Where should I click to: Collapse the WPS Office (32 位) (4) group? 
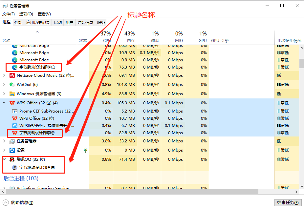[x=4, y=103]
